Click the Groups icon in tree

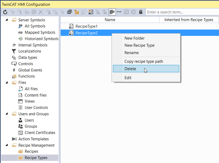[x=20, y=126]
